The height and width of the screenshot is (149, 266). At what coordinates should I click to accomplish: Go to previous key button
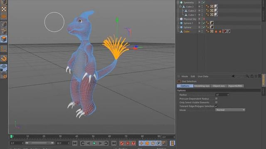pyautogui.click(x=83, y=143)
